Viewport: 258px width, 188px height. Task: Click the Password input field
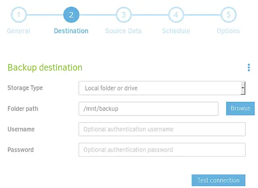click(x=162, y=150)
